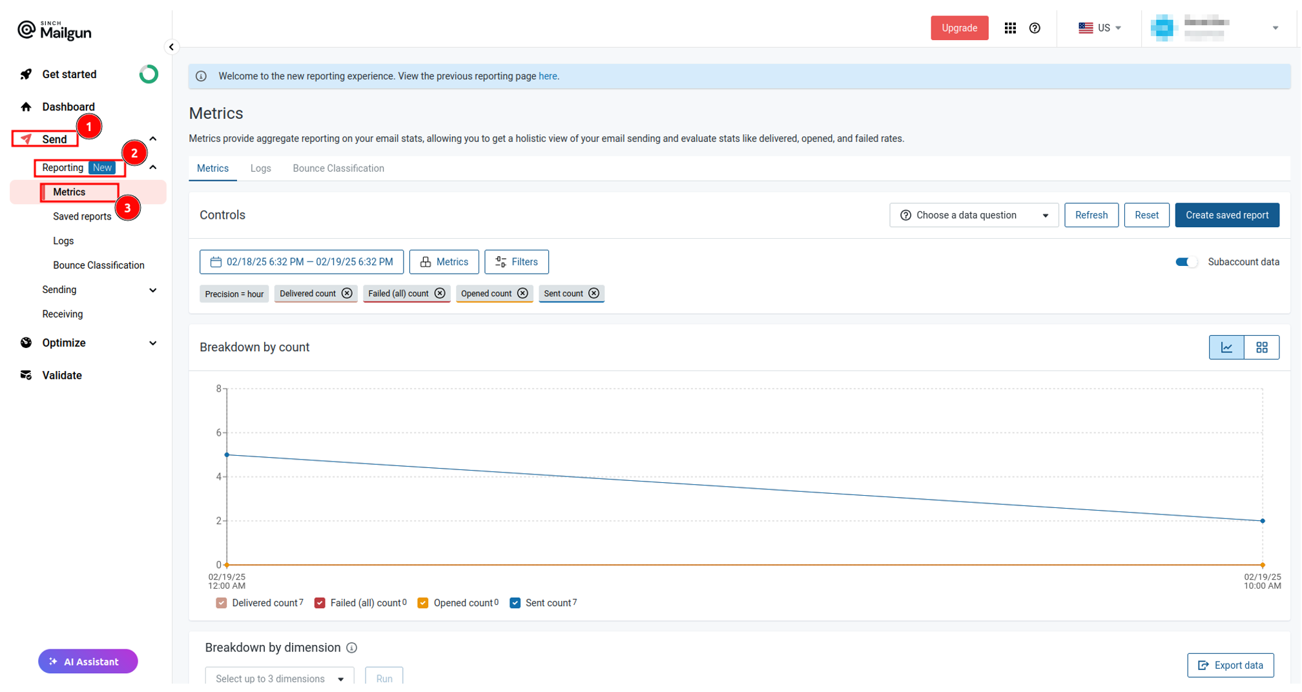Remove the Delivered count chip

coord(347,293)
